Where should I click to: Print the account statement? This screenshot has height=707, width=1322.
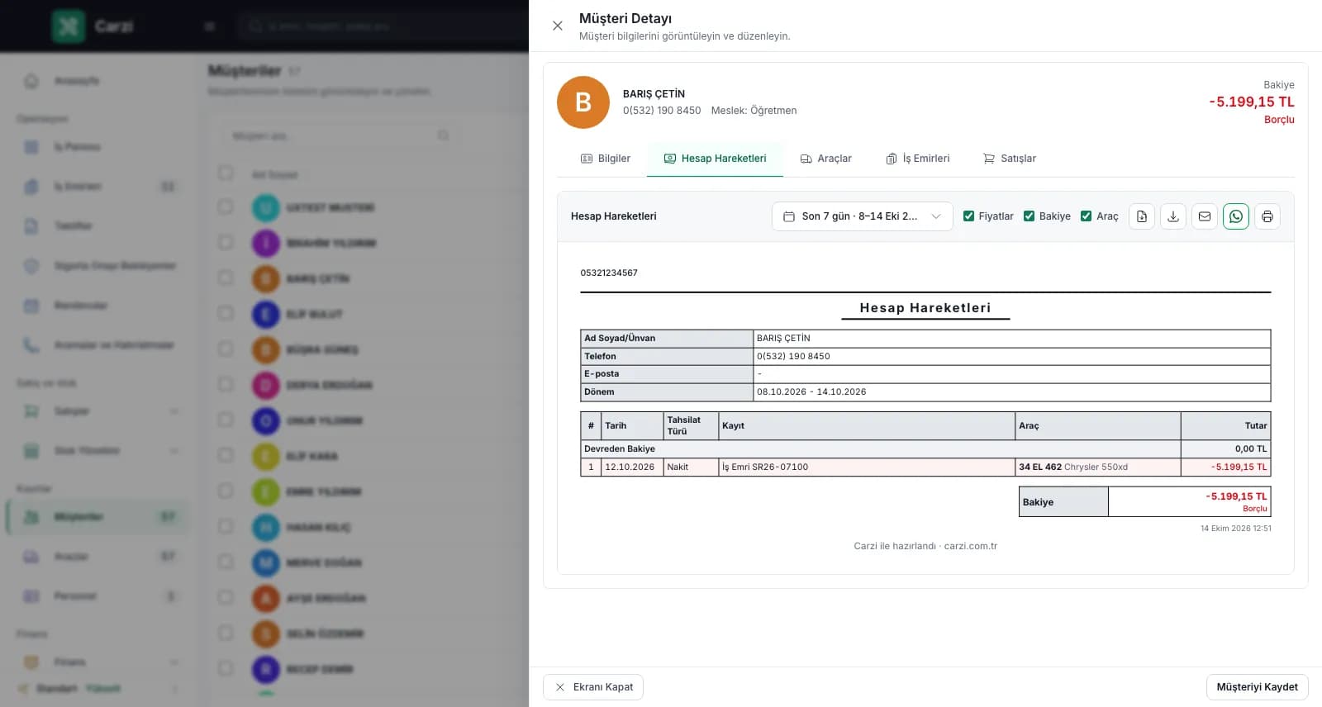point(1267,216)
